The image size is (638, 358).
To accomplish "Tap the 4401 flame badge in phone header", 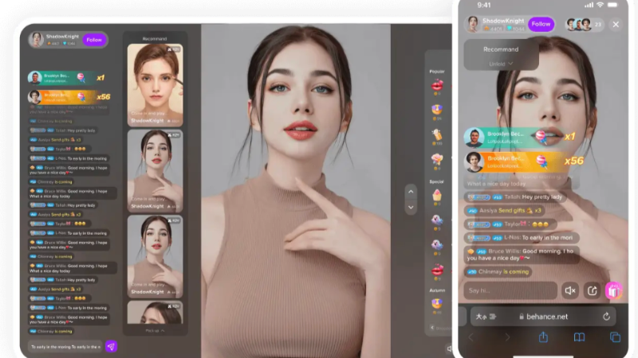I will (x=493, y=29).
